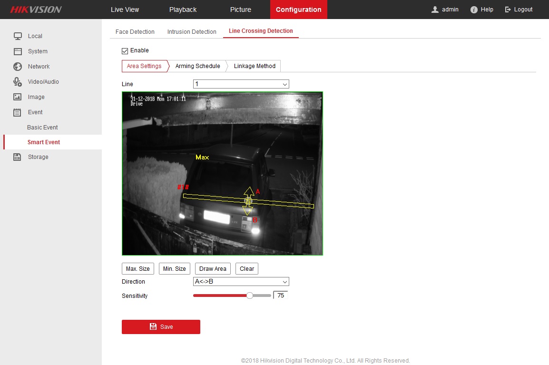The image size is (549, 365).
Task: Click the sensitivity value input field
Action: pos(281,296)
